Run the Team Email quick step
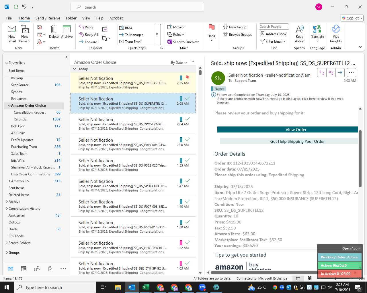Image resolution: width=367 pixels, height=293 pixels. click(x=136, y=41)
